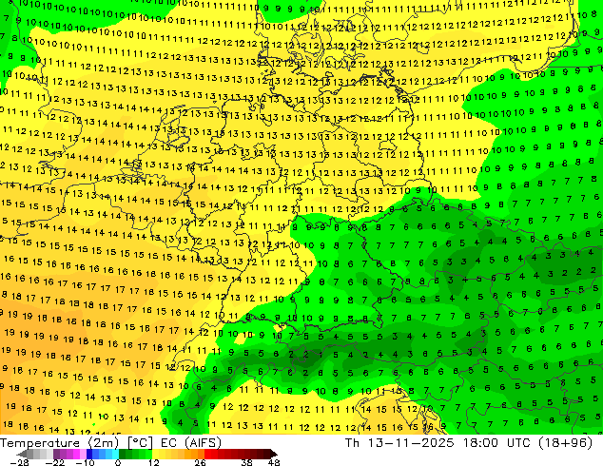Click the bright red segment of the legend bar
The height and width of the screenshot is (466, 603).
(207, 454)
